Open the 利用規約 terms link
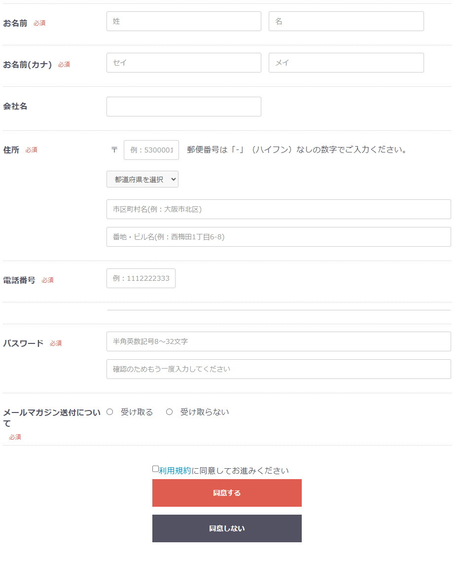Screen dimensions: 461x563 point(175,471)
